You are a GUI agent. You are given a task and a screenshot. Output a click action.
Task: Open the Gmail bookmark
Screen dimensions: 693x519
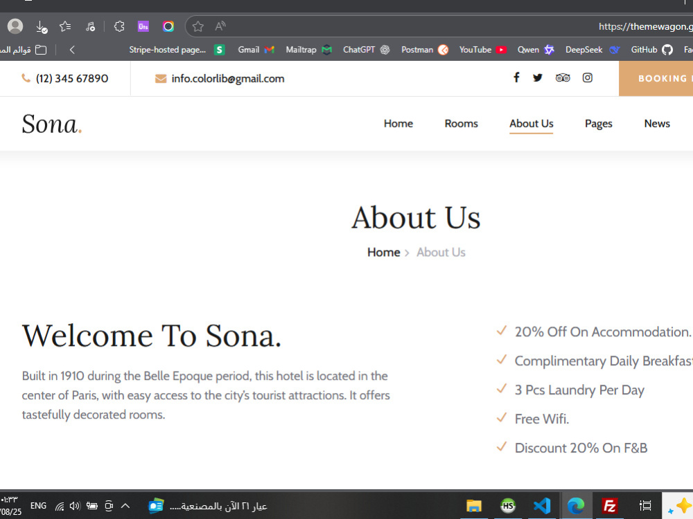[x=256, y=50]
